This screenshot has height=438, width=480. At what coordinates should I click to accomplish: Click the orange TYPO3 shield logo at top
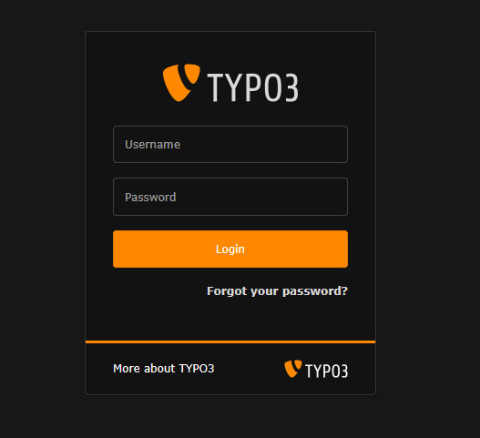pyautogui.click(x=181, y=82)
